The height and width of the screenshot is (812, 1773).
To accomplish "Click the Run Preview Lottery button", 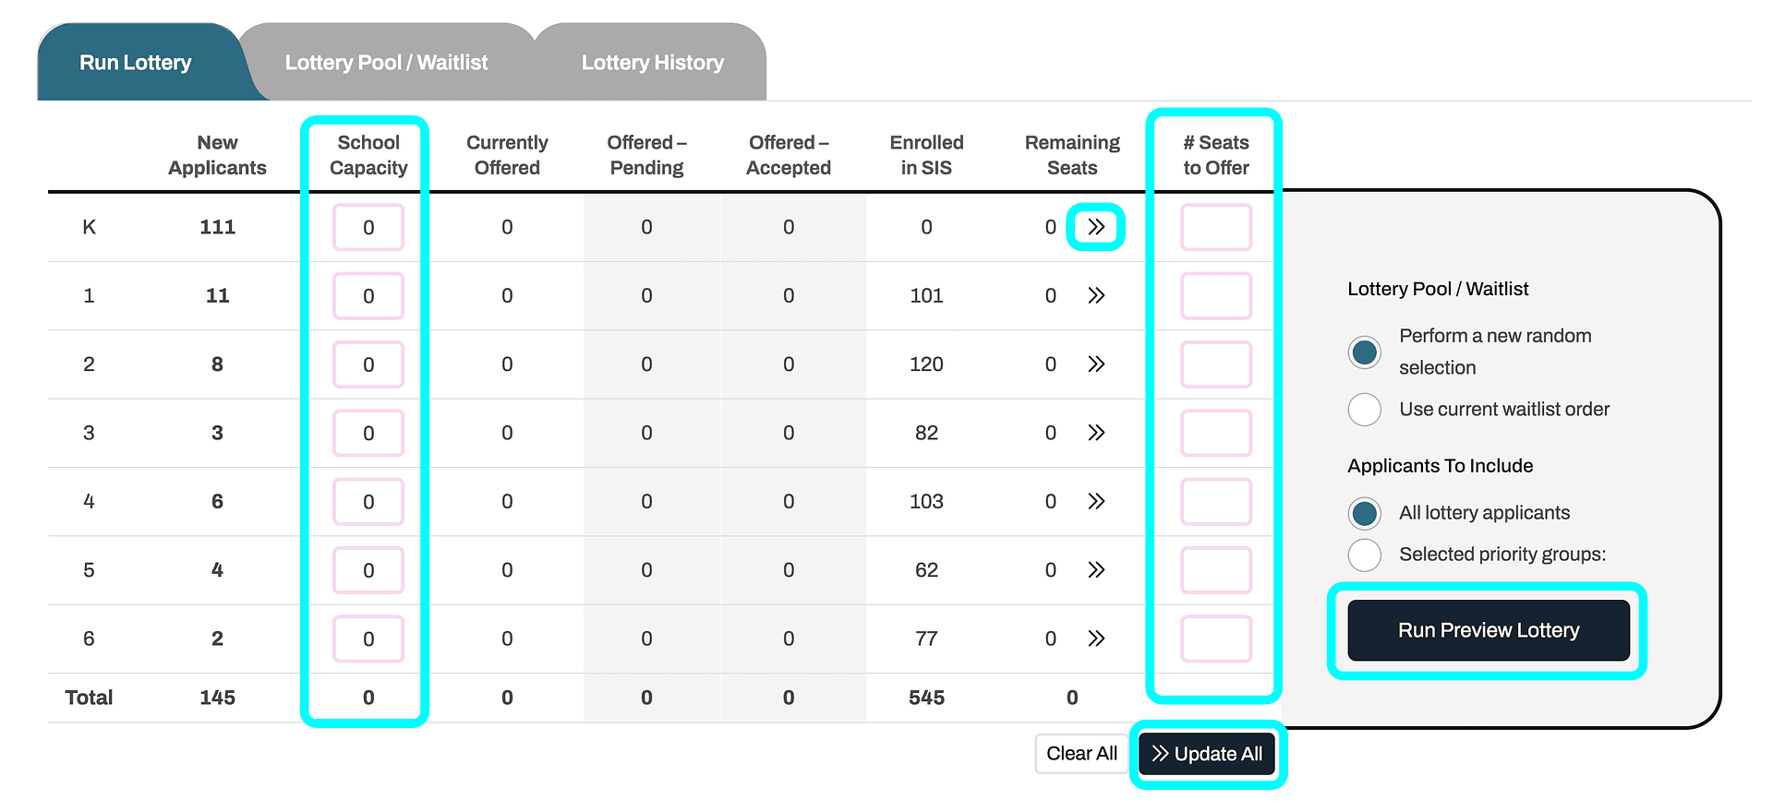I will tap(1489, 630).
